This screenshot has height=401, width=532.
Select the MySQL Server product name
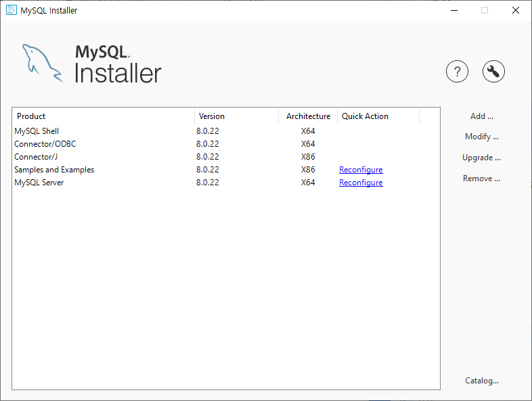(x=39, y=183)
